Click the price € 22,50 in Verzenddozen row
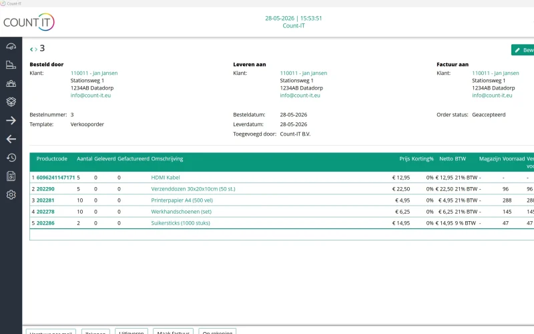Screen dimensions: 534x334 click(x=401, y=189)
